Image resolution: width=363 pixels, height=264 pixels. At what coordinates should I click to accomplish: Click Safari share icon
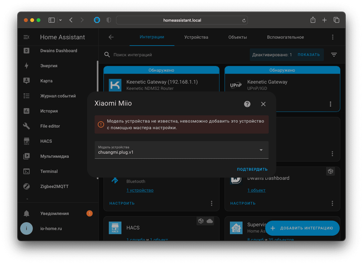click(x=313, y=20)
